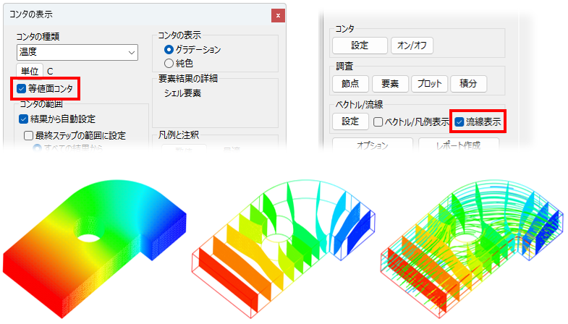Toggle the 等値面コンタ checkbox
Viewport: 568px width, 324px height.
coord(22,88)
